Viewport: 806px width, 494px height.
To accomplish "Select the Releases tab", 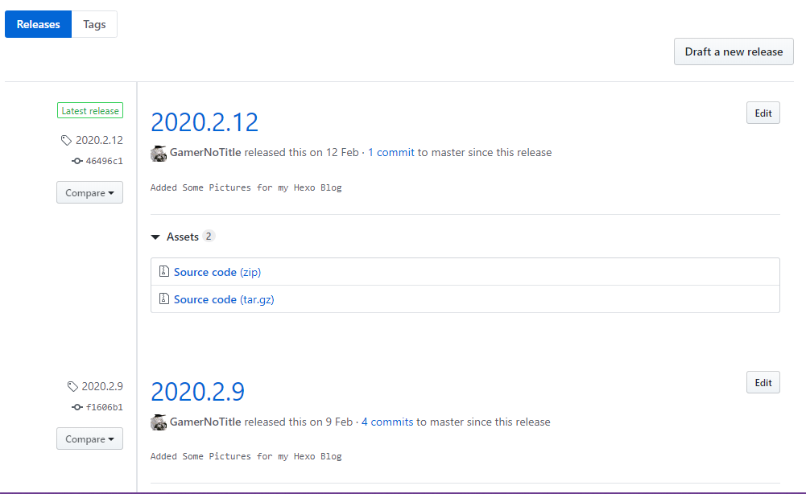I will [x=38, y=24].
